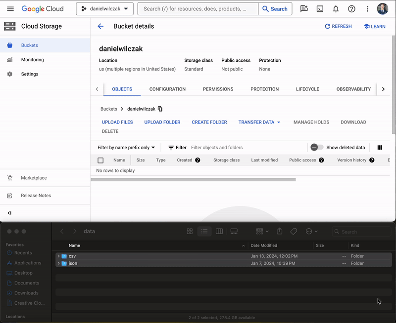Focus the top resources search field
Viewport: 396px width, 323px height.
click(198, 9)
